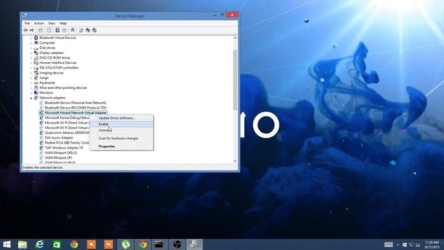The width and height of the screenshot is (444, 250).
Task: Click the TAP-Windows Adapter V9 icon
Action: tap(42, 148)
